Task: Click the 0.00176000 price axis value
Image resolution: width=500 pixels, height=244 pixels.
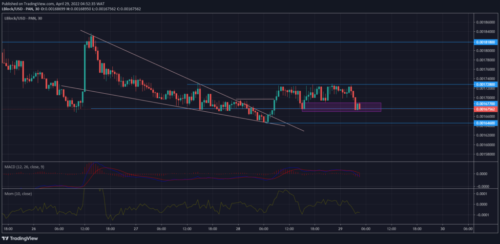Action: (486, 69)
